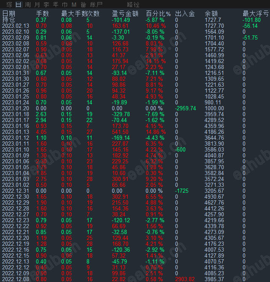Click percentage -7.11 %
Viewport: 270px width, 282px height.
pyautogui.click(x=155, y=73)
